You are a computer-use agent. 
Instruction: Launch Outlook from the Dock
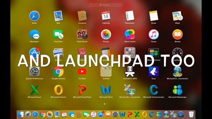pyautogui.click(x=144, y=114)
